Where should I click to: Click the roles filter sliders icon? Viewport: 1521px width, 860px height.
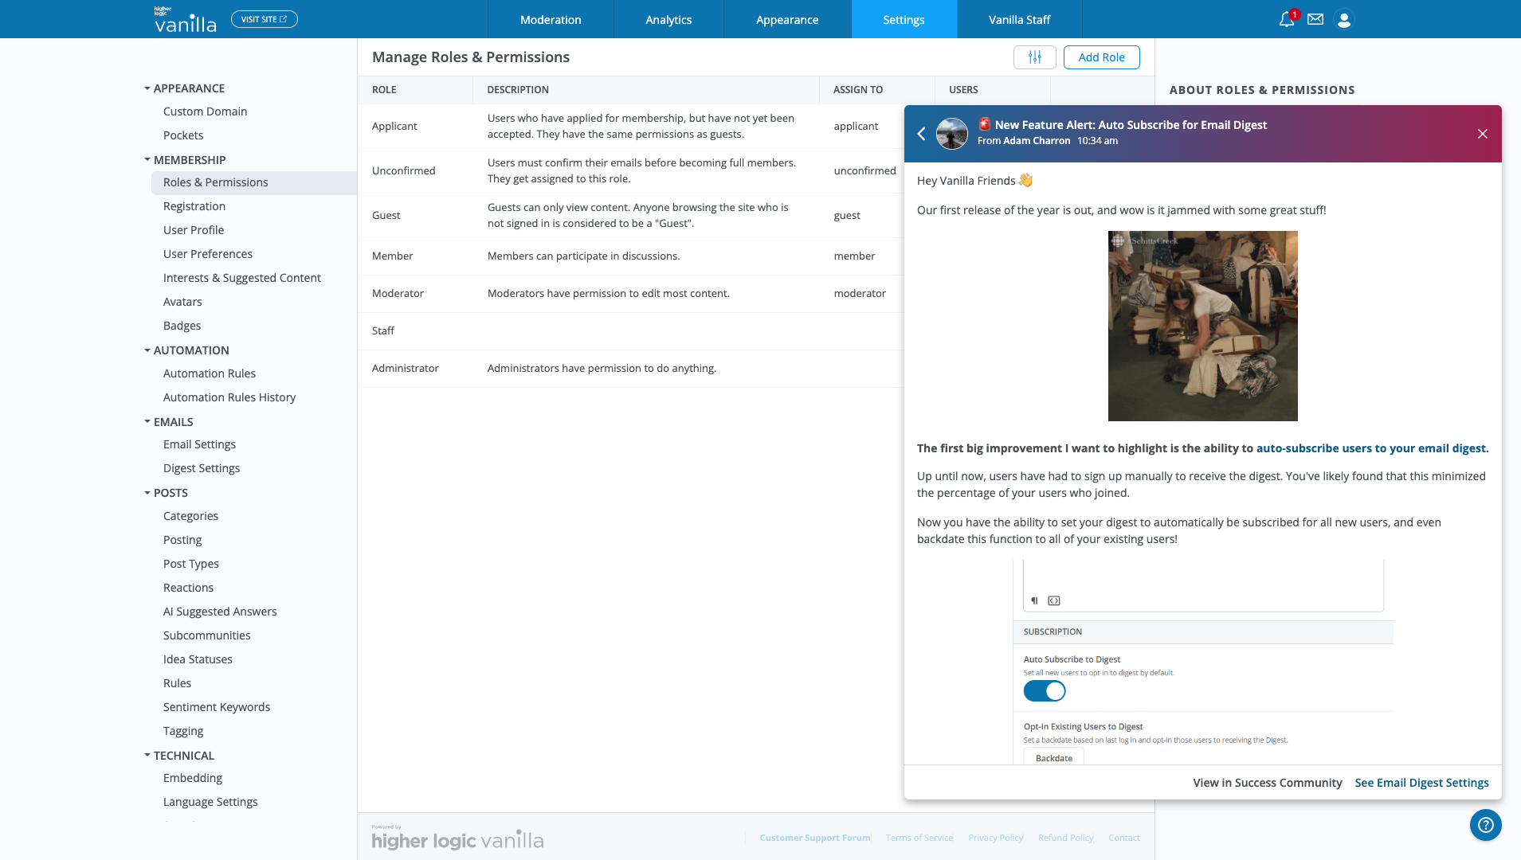[x=1034, y=57]
